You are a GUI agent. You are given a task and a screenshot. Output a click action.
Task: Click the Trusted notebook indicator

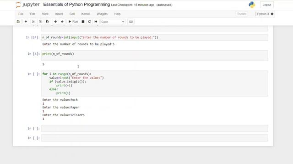tap(242, 14)
